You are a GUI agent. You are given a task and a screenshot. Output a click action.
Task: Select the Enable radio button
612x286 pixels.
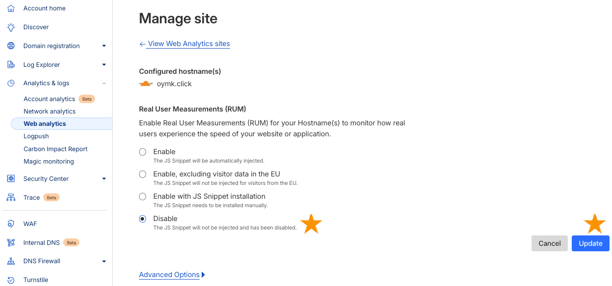143,152
